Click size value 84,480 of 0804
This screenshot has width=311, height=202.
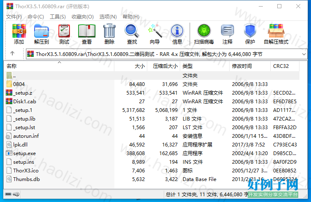pyautogui.click(x=137, y=84)
